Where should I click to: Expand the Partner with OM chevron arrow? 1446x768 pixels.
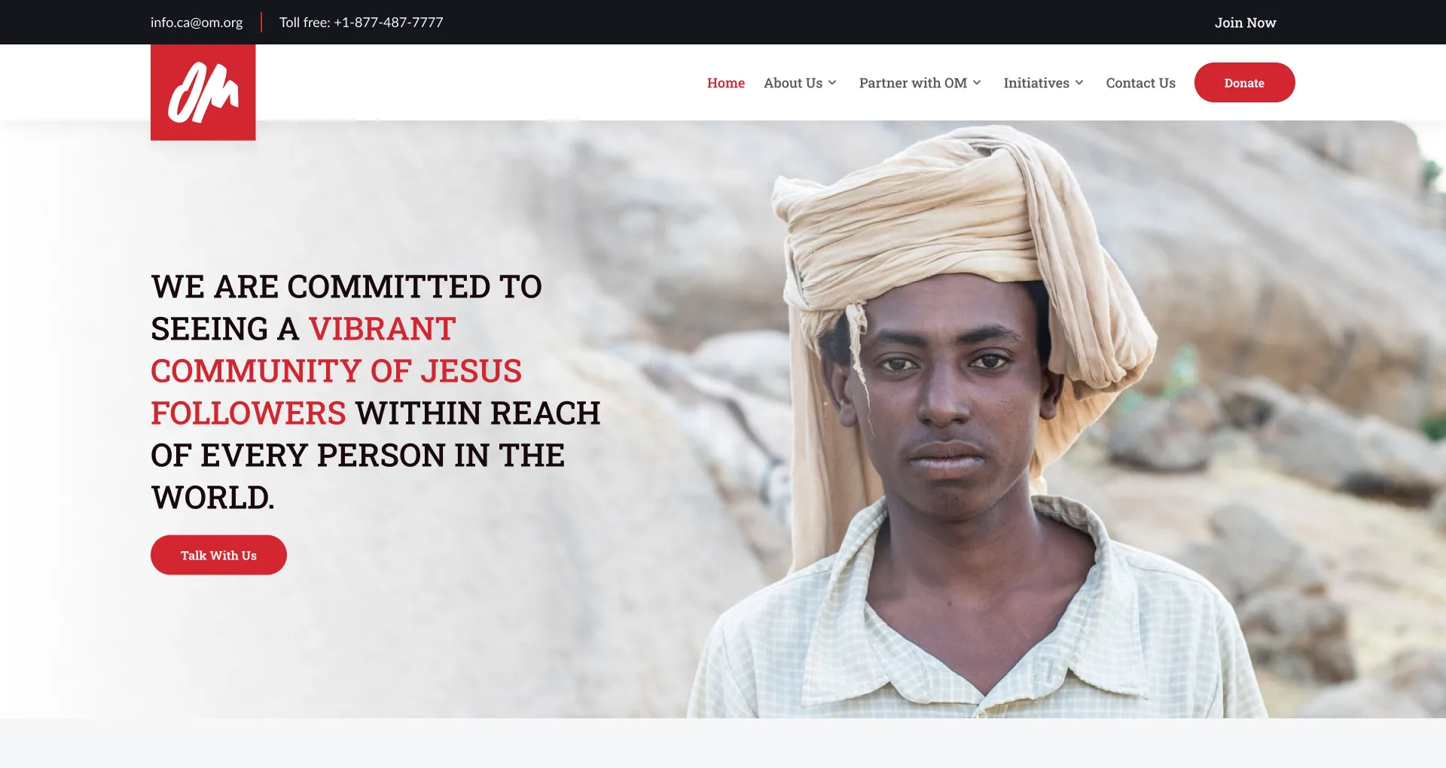point(977,83)
